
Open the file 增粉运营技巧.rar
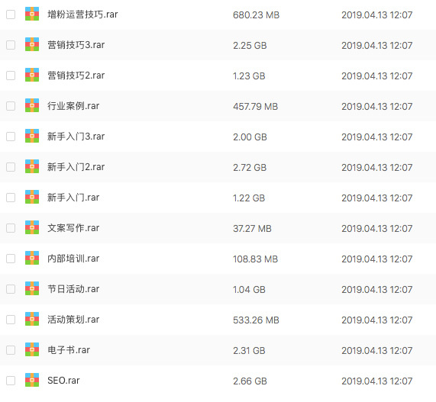coord(82,14)
